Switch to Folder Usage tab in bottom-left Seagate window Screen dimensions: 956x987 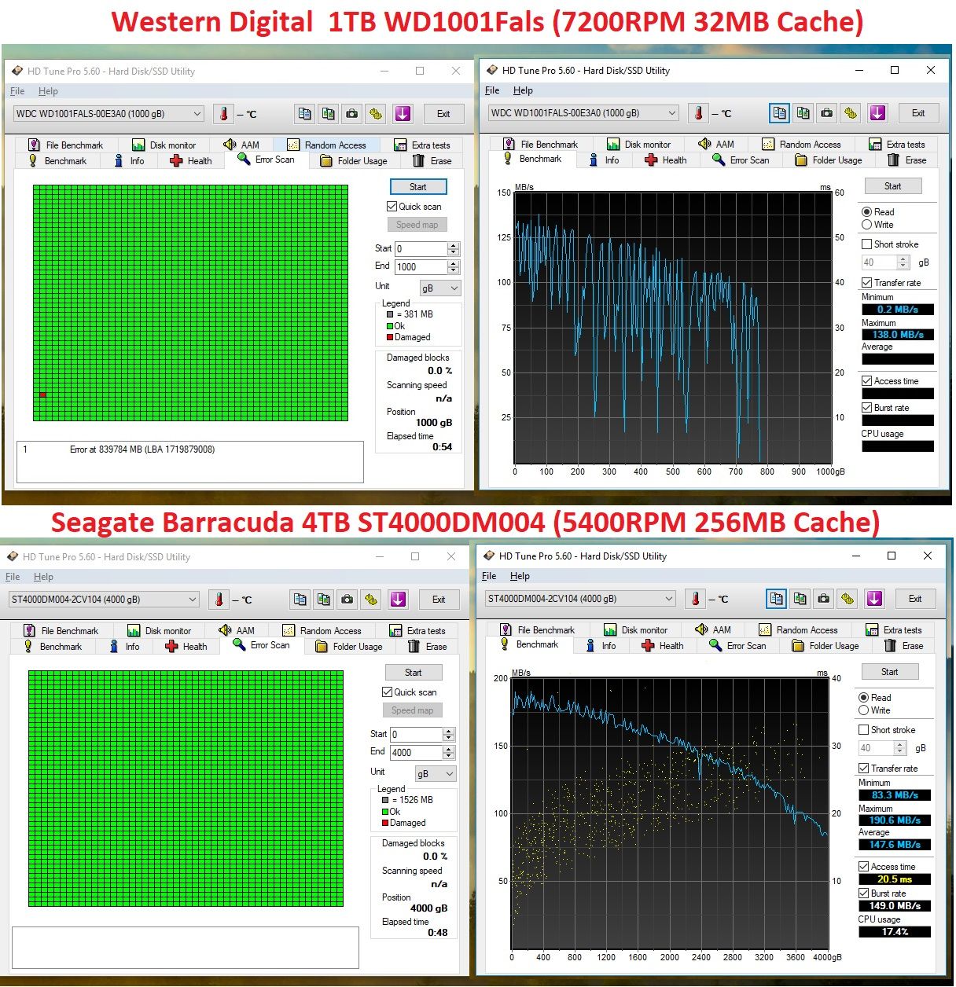[349, 647]
